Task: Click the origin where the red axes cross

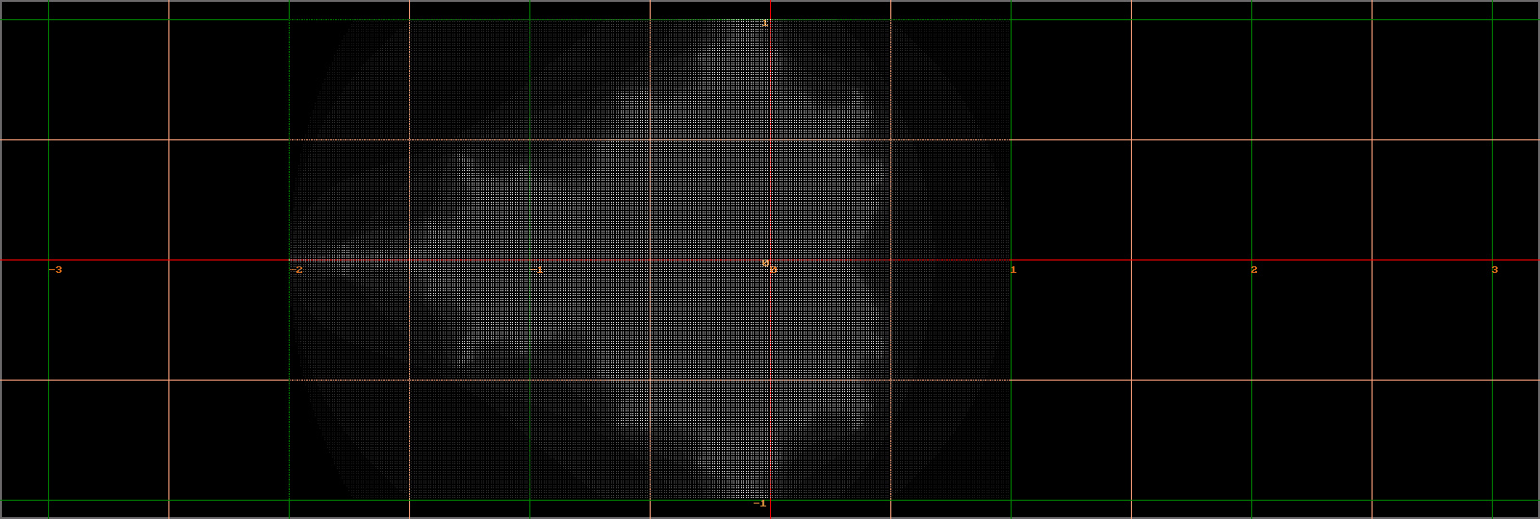Action: tap(770, 259)
